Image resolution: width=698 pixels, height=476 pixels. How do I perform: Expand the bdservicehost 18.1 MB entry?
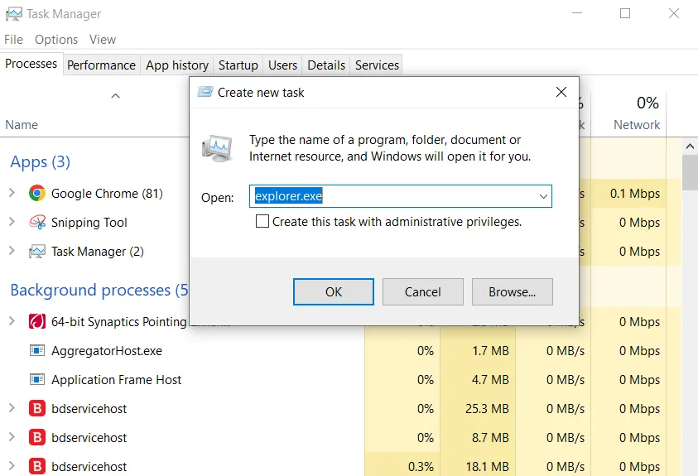coord(12,466)
